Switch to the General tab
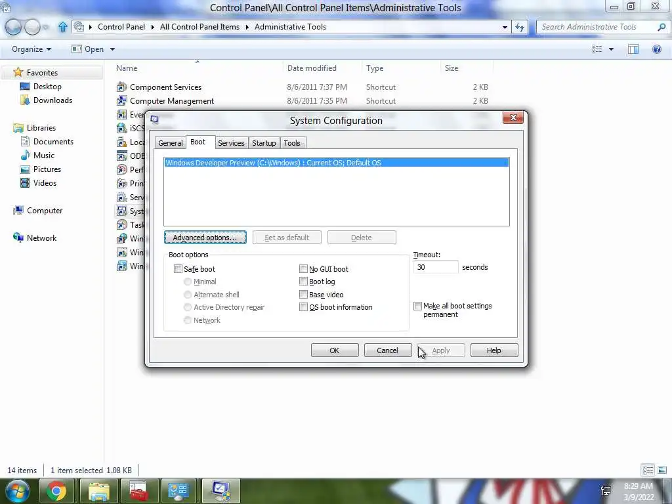Viewport: 672px width, 504px height. 170,143
